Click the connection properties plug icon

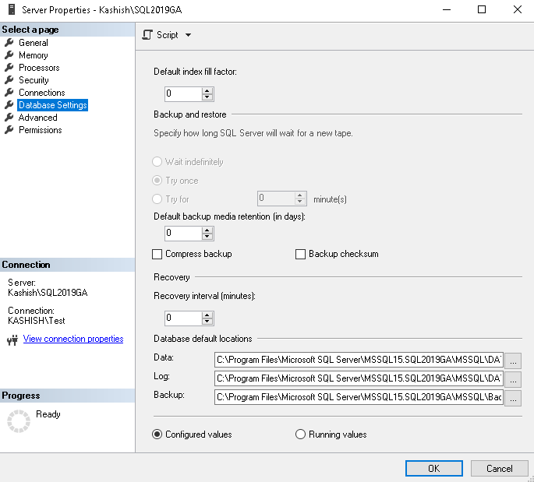(12, 340)
